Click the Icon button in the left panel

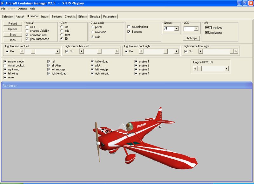13,40
